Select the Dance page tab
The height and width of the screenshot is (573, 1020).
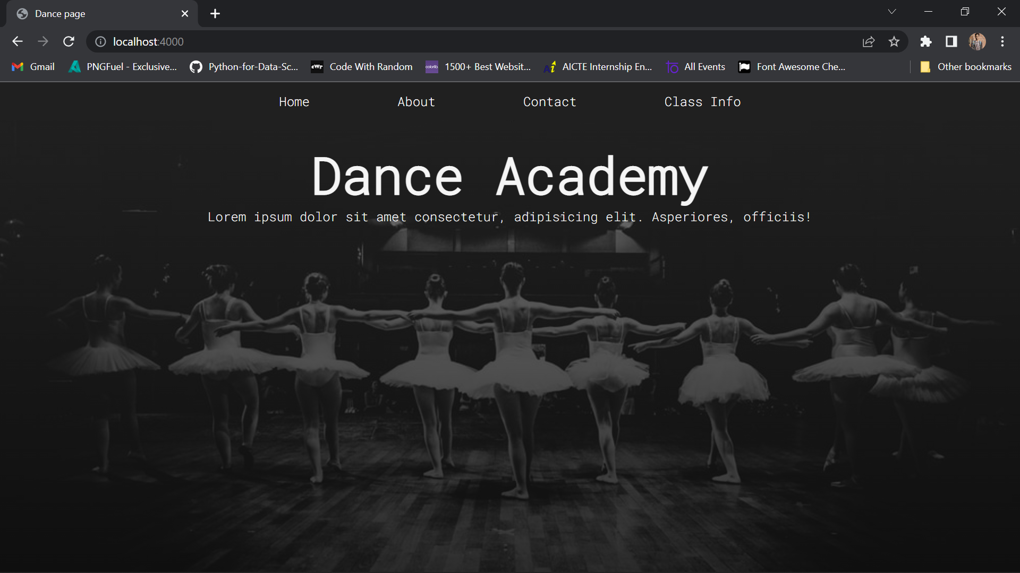tap(102, 14)
